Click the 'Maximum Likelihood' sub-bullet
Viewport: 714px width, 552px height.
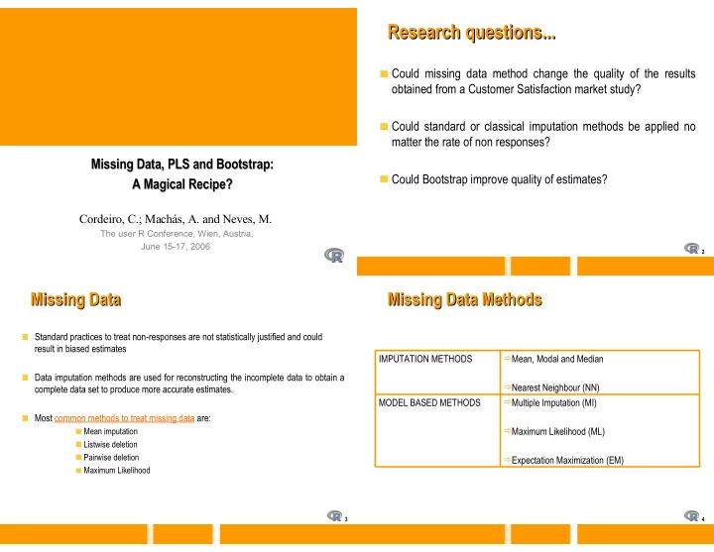117,470
